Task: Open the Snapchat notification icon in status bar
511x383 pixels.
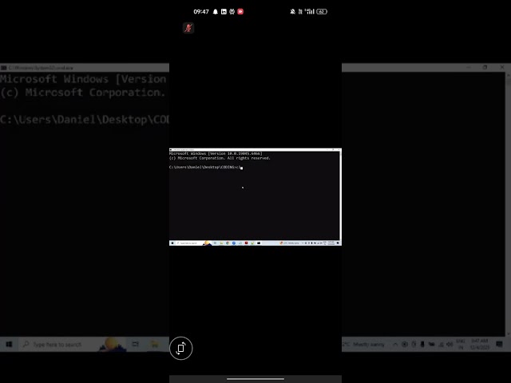Action: tap(215, 12)
